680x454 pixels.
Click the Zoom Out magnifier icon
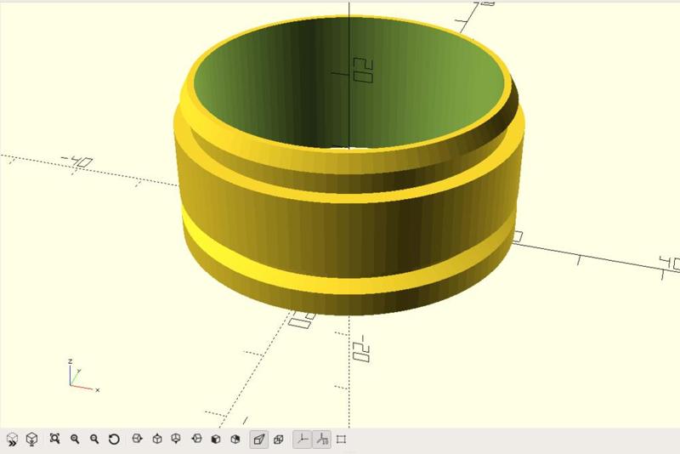94,440
